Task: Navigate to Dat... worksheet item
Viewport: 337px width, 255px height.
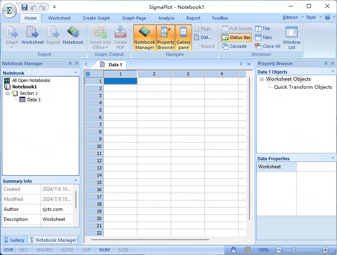Action: [x=203, y=37]
